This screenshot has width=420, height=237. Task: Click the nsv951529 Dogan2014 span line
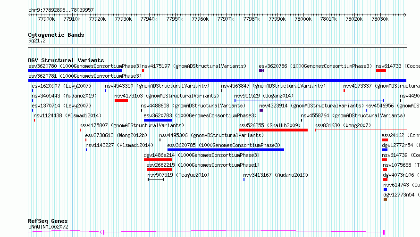point(310,100)
